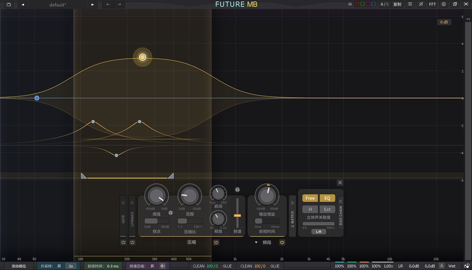Select the Free sidechain mode
The width and height of the screenshot is (472, 270).
310,198
